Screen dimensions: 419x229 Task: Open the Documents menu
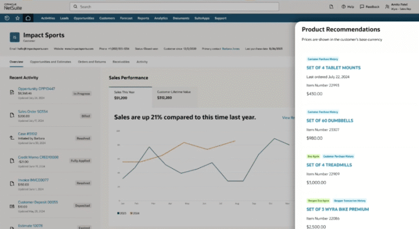[x=181, y=18]
